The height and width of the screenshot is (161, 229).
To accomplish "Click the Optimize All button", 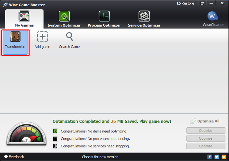I will tap(205, 121).
